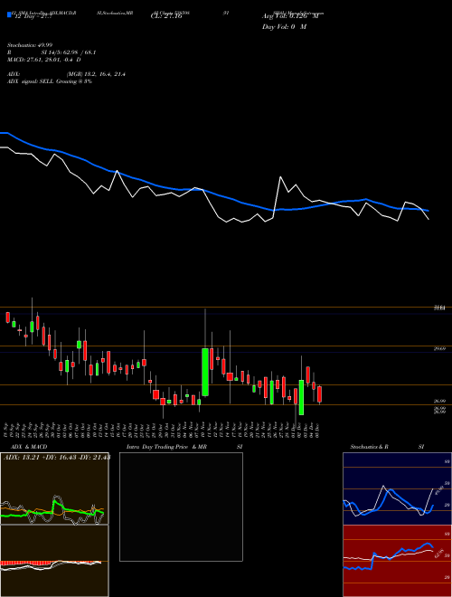The height and width of the screenshot is (597, 452).
Task: Click the 'Stochastics & R' panel title
Action: click(369, 447)
